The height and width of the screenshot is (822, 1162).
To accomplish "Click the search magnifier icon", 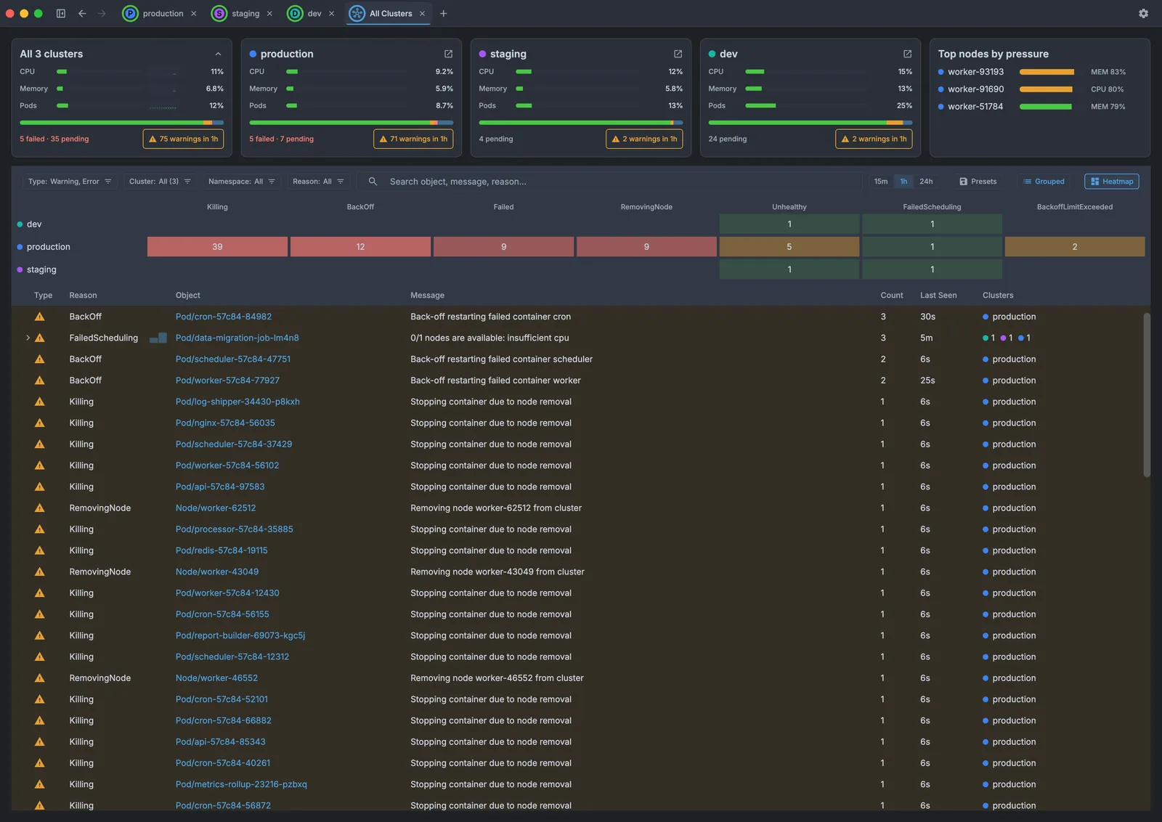I will click(x=373, y=182).
